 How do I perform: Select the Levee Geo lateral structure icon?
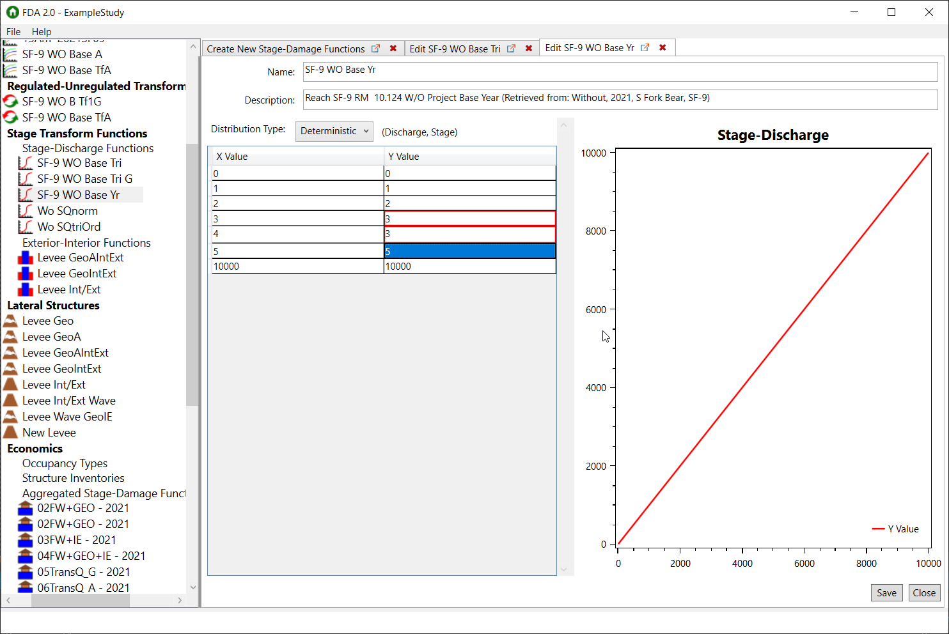point(12,320)
